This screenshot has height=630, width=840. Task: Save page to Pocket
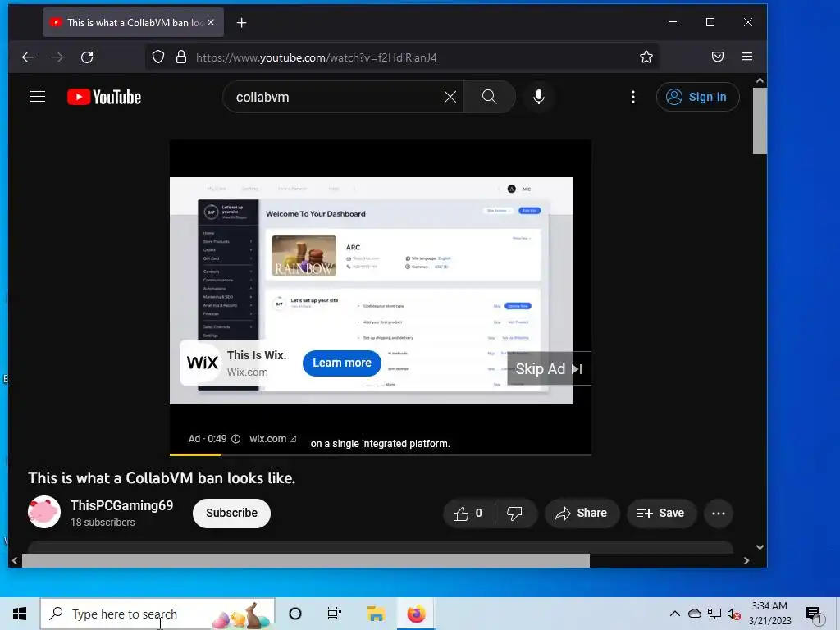pyautogui.click(x=718, y=57)
